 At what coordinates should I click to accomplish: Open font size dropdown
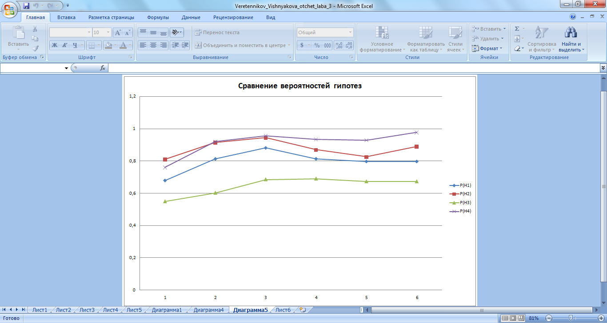(x=108, y=32)
